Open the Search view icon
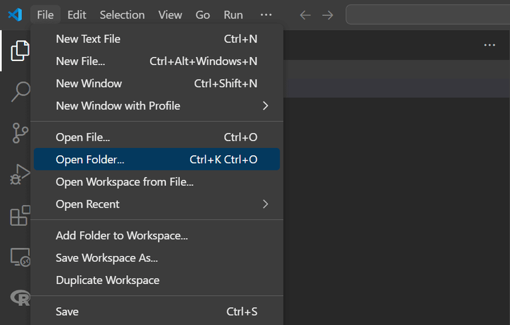Viewport: 510px width, 325px height. tap(21, 92)
